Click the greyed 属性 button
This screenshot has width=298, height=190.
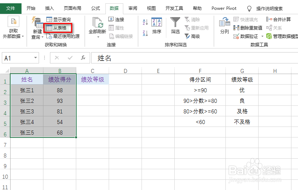(x=116, y=28)
